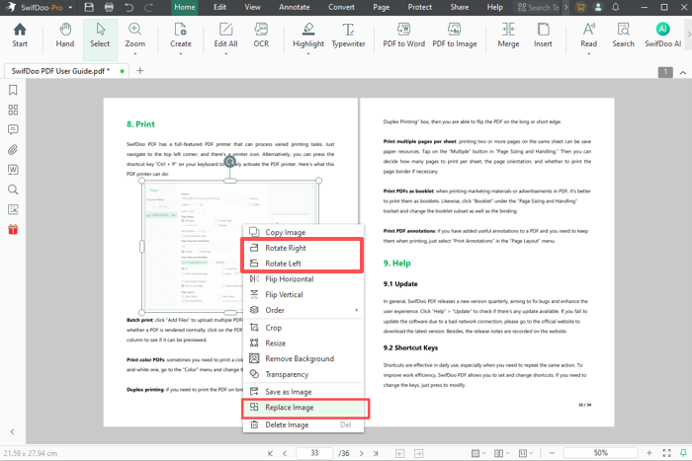
Task: Choose Save as Image option
Action: click(303, 392)
